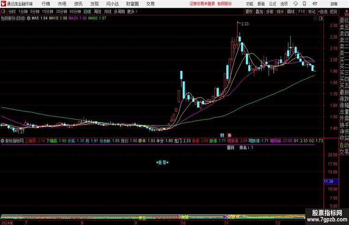Click month 10 marker on time axis
The width and height of the screenshot is (349, 225).
[183, 223]
